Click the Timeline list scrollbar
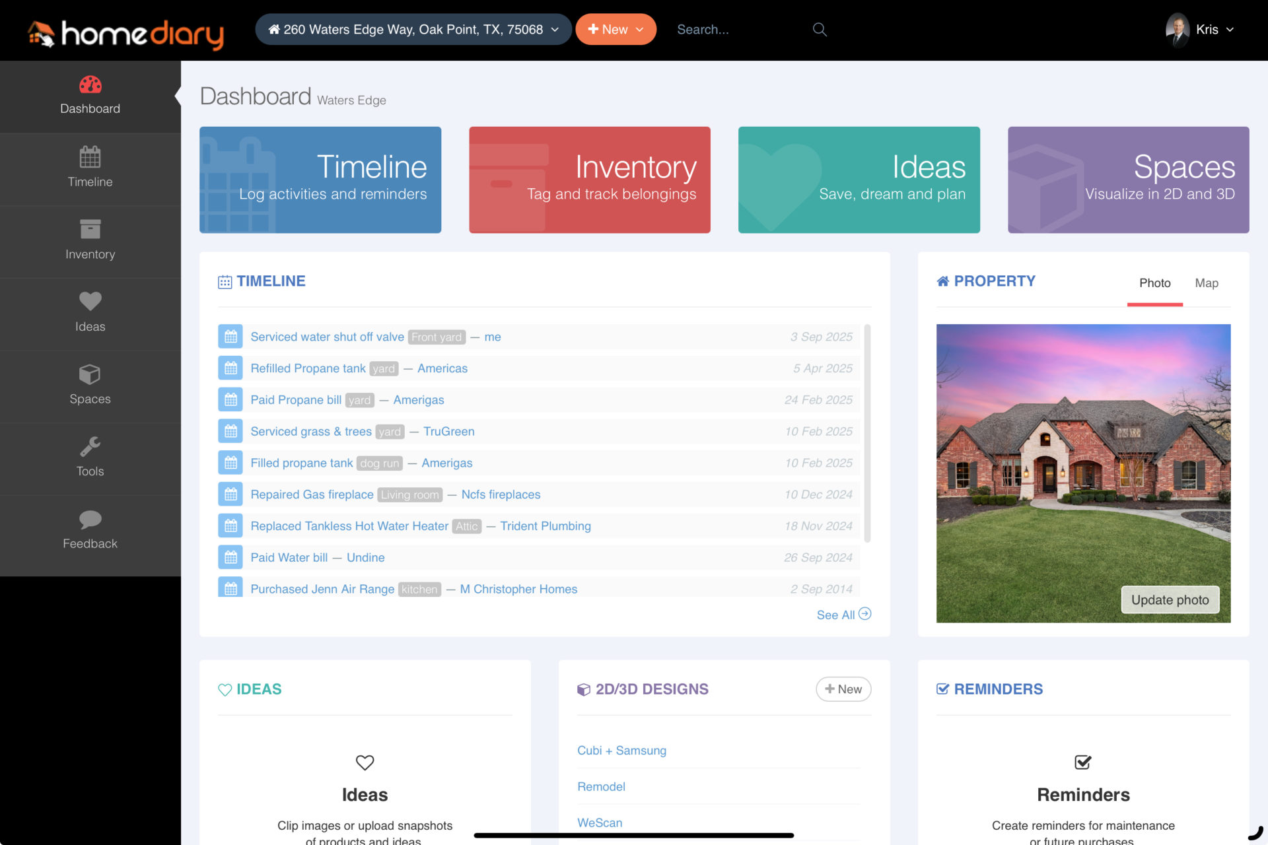This screenshot has width=1268, height=845. (867, 433)
